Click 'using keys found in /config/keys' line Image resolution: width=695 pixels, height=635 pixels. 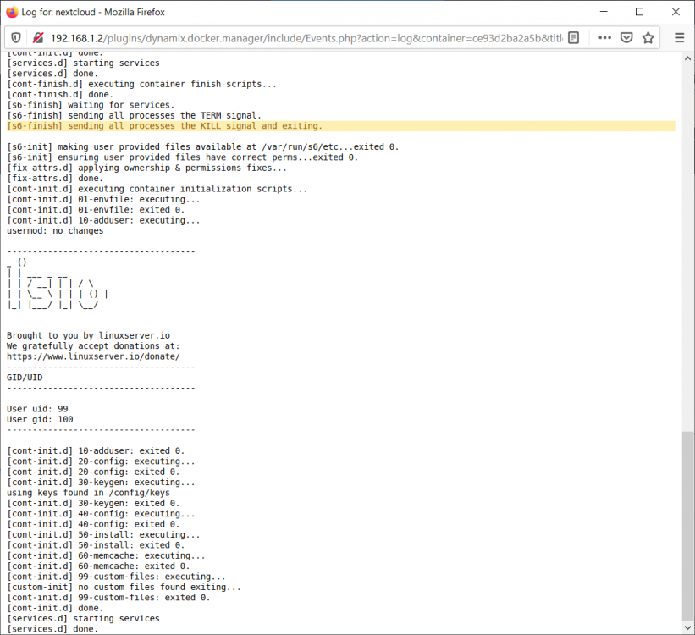pos(88,493)
